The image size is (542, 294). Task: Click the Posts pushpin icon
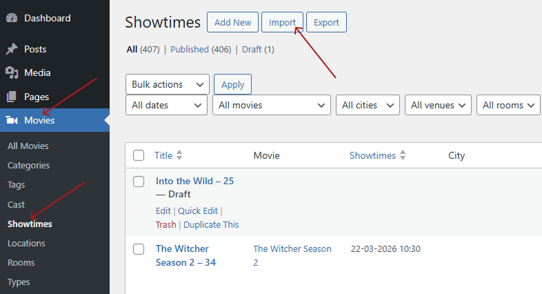coord(12,50)
